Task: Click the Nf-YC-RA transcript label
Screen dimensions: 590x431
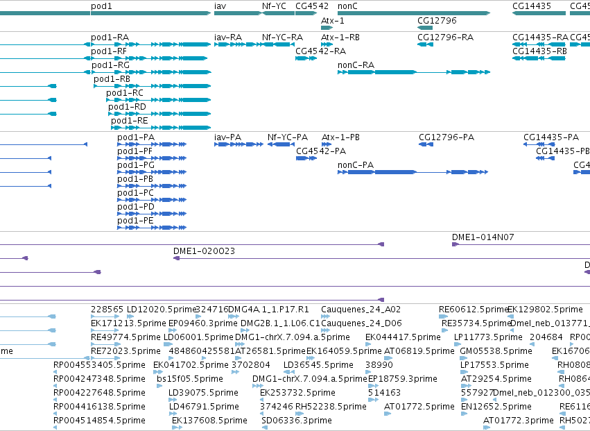Action: coord(282,37)
